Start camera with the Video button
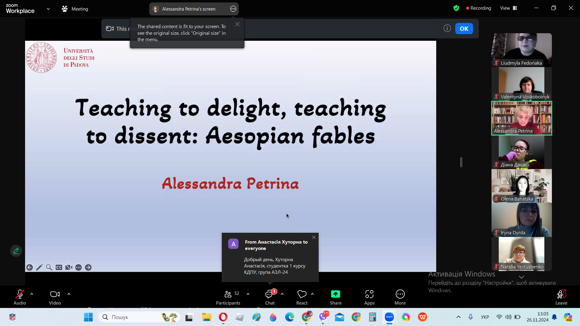This screenshot has height=326, width=580. coord(55,297)
